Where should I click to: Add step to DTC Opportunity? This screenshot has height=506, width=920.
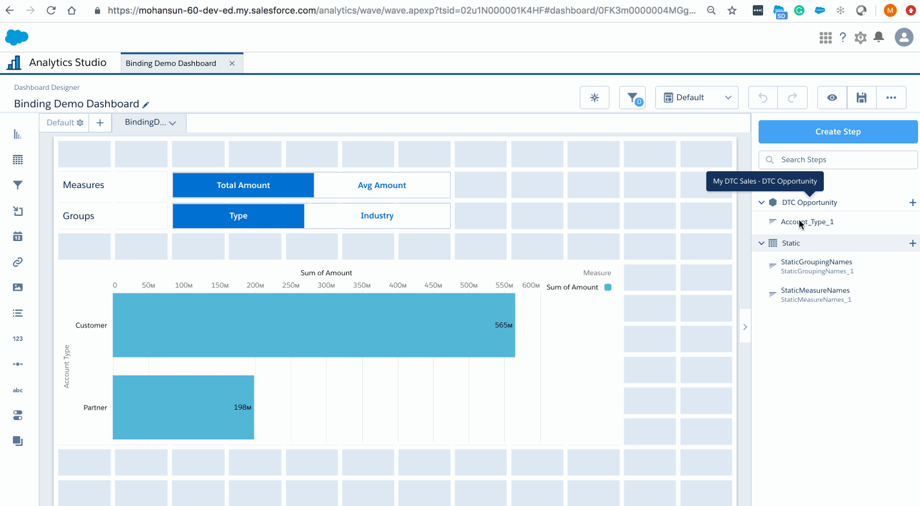(913, 202)
